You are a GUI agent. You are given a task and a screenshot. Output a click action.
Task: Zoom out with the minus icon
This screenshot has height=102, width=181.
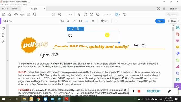(x=92, y=14)
